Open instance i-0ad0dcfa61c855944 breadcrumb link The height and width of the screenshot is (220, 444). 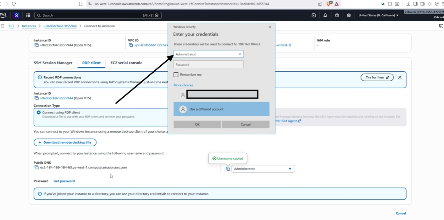60,26
